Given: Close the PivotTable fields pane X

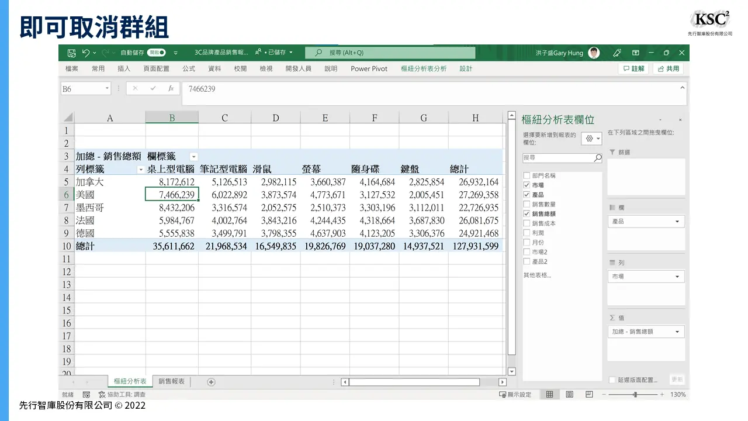Looking at the screenshot, I should 680,119.
